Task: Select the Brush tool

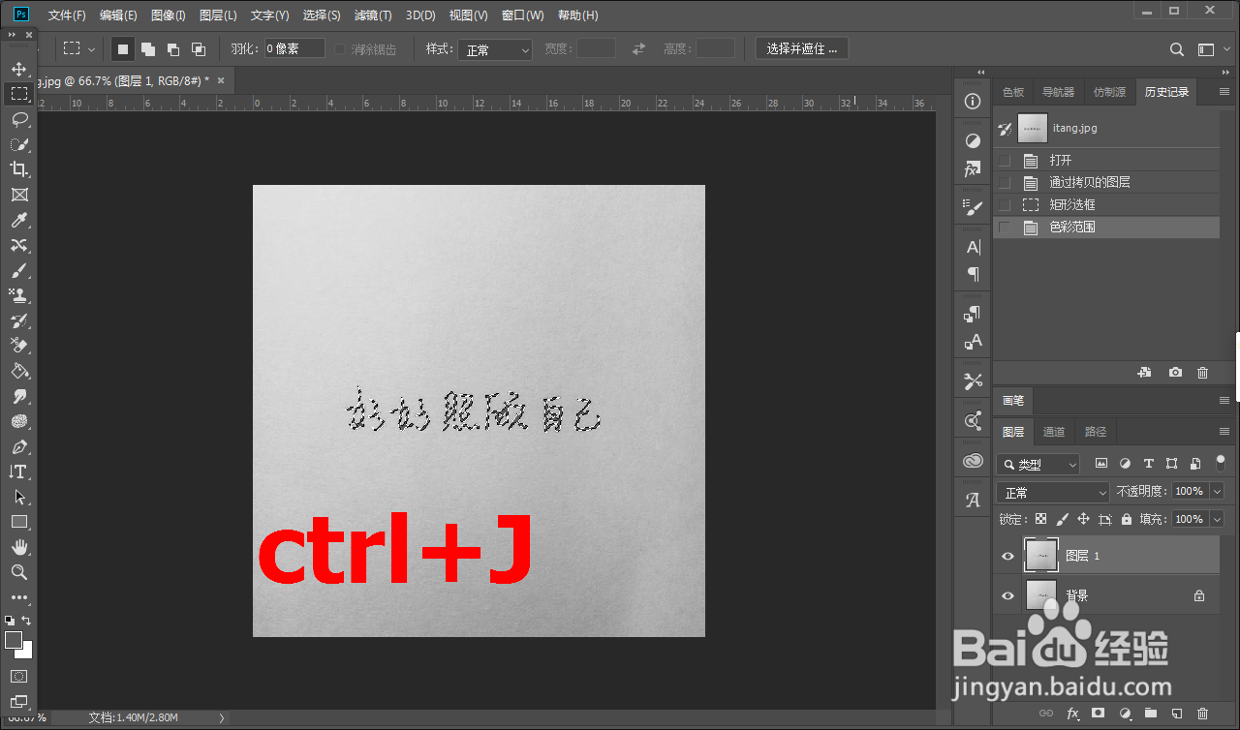Action: [x=18, y=270]
